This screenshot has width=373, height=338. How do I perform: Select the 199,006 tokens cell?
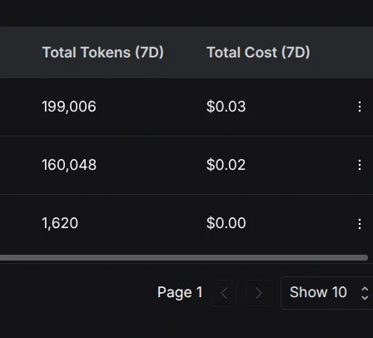tap(69, 107)
